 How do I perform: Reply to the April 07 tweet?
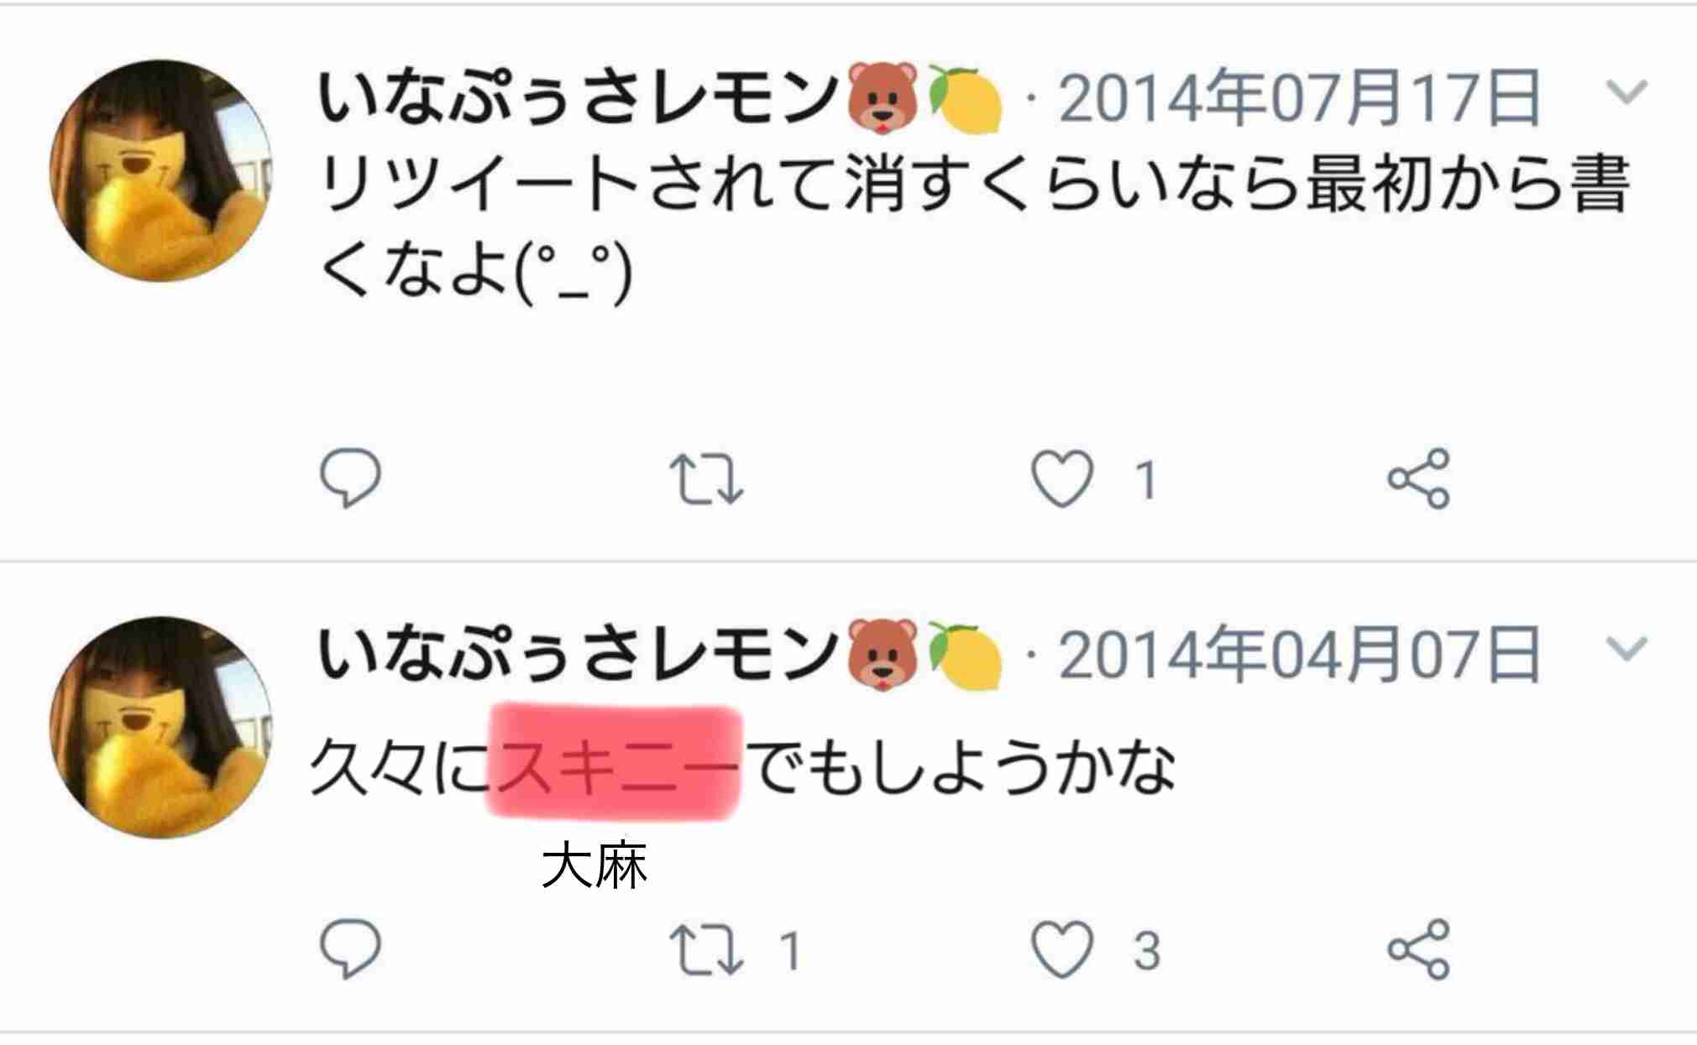[x=351, y=949]
